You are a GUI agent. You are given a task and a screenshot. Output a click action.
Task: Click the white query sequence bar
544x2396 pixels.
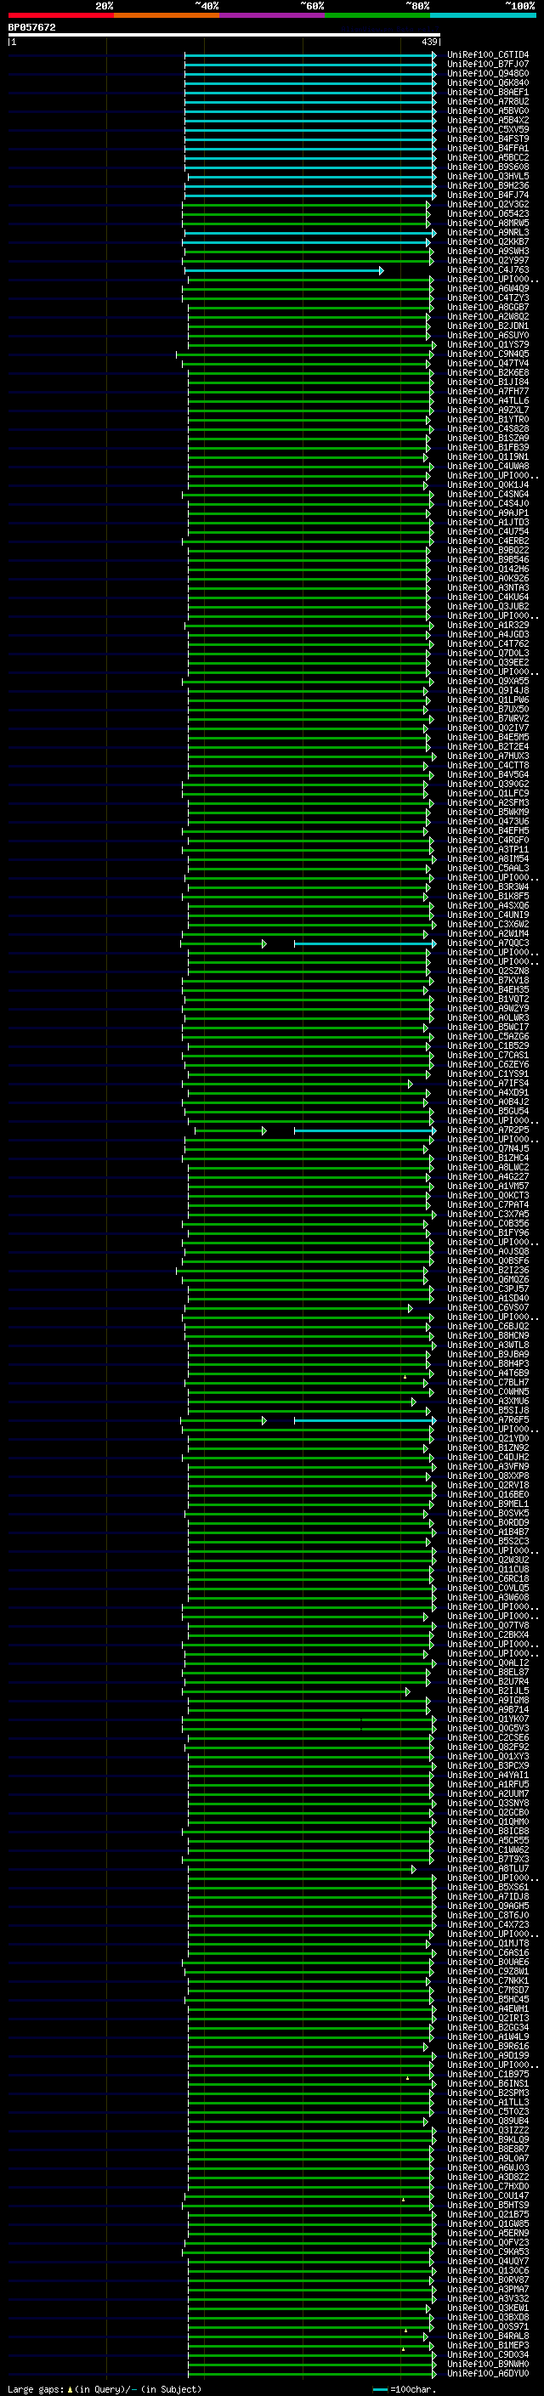tap(224, 36)
